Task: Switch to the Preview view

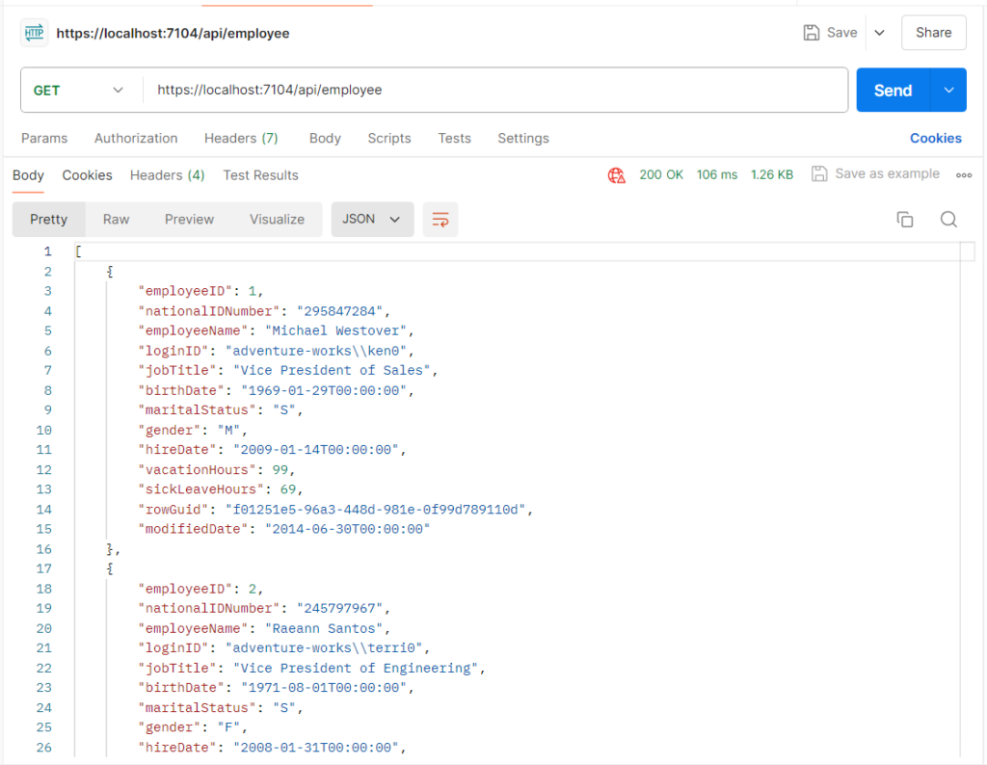Action: point(189,219)
